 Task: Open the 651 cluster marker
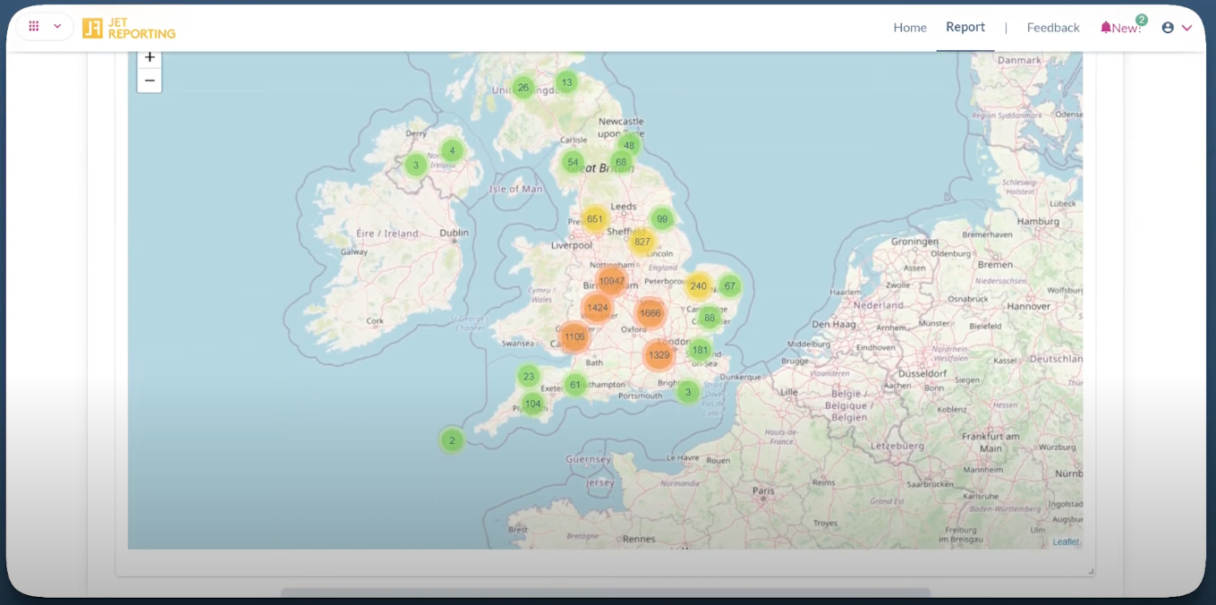click(x=594, y=219)
